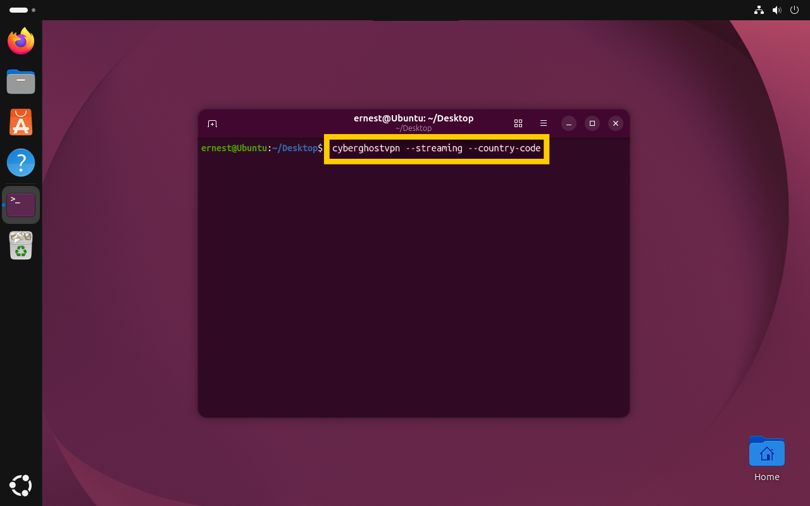
Task: Open the Activities workspace indicator
Action: click(x=22, y=10)
